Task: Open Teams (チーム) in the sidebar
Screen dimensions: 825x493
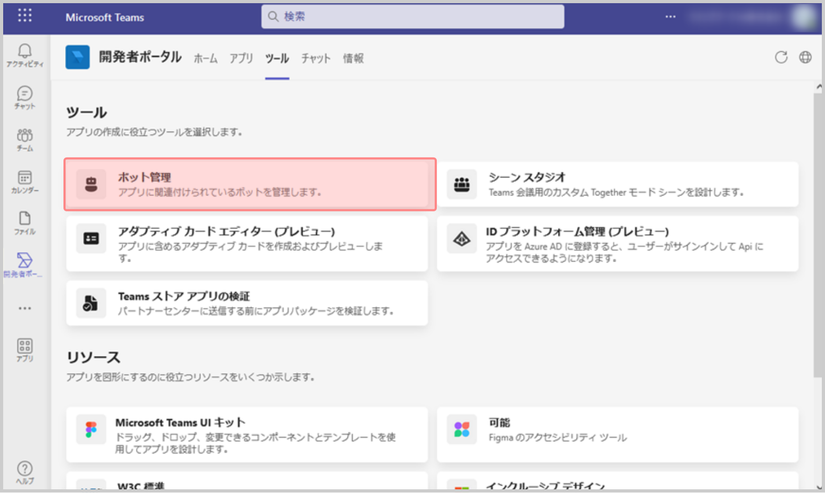Action: (x=24, y=139)
